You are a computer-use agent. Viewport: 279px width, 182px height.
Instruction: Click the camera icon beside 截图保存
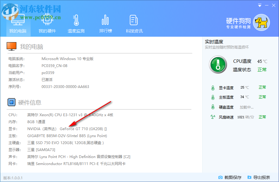click(221, 177)
